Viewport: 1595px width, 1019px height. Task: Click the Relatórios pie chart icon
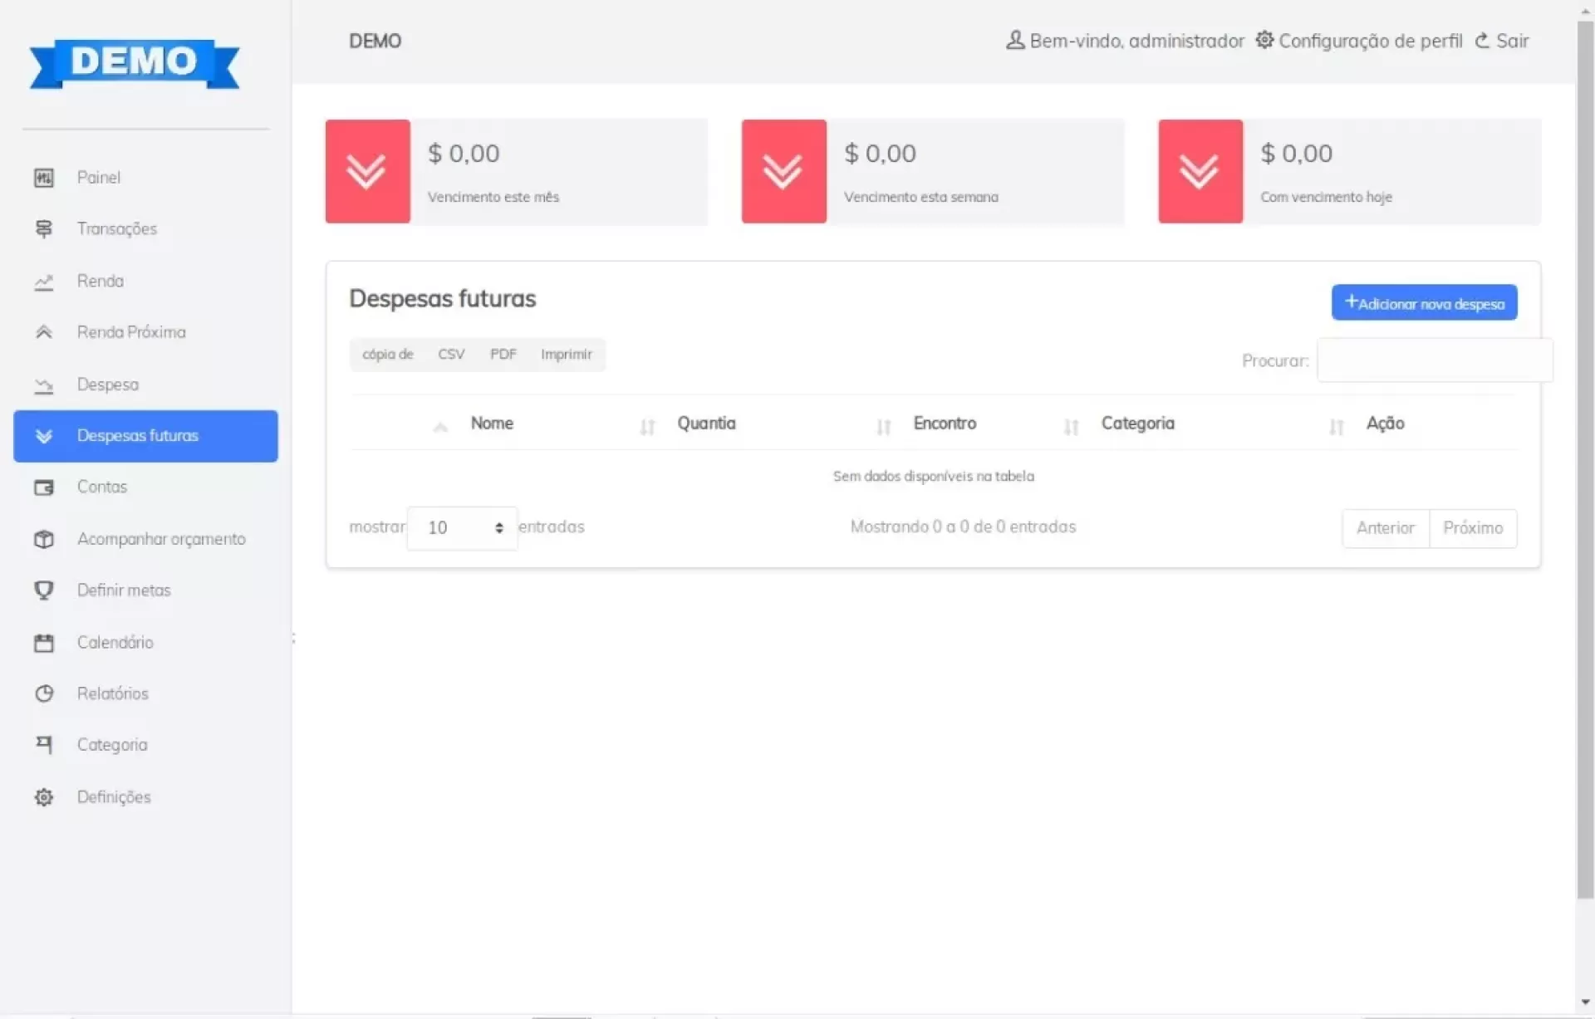point(44,693)
